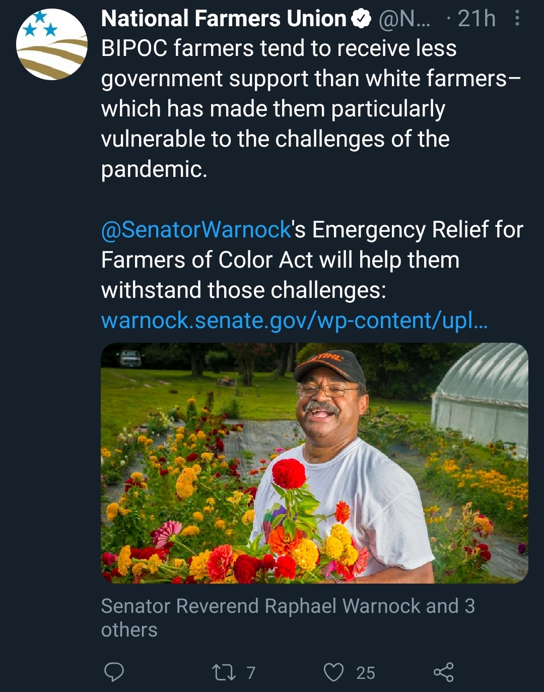This screenshot has width=544, height=692.
Task: Open the @SenatorWarnock mention
Action: 196,230
